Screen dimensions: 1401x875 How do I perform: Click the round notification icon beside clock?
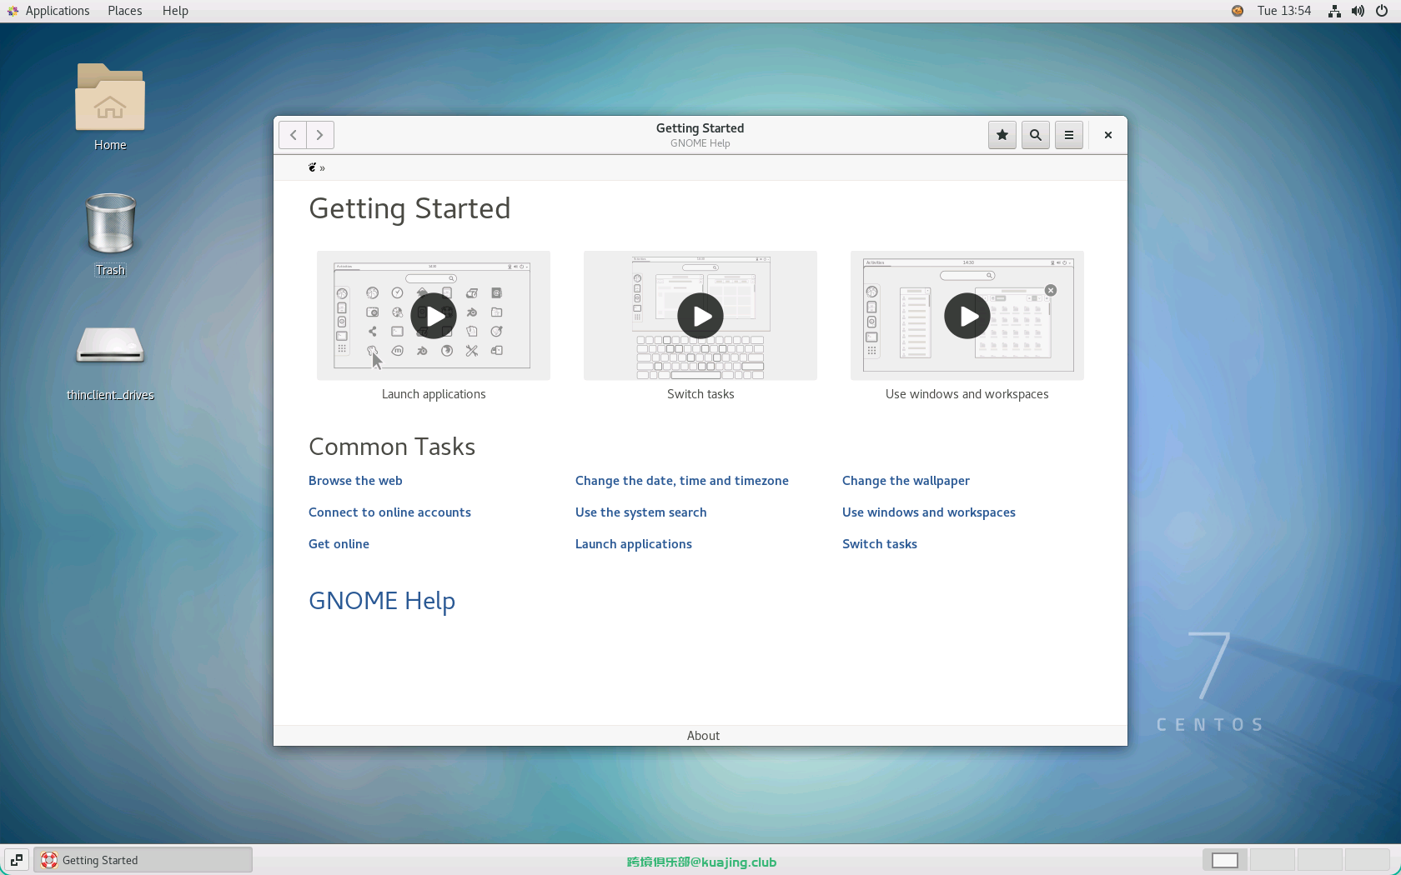pos(1238,11)
